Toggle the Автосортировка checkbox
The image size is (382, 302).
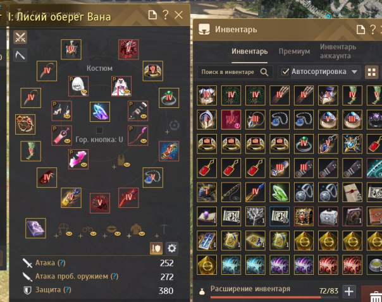tap(285, 72)
